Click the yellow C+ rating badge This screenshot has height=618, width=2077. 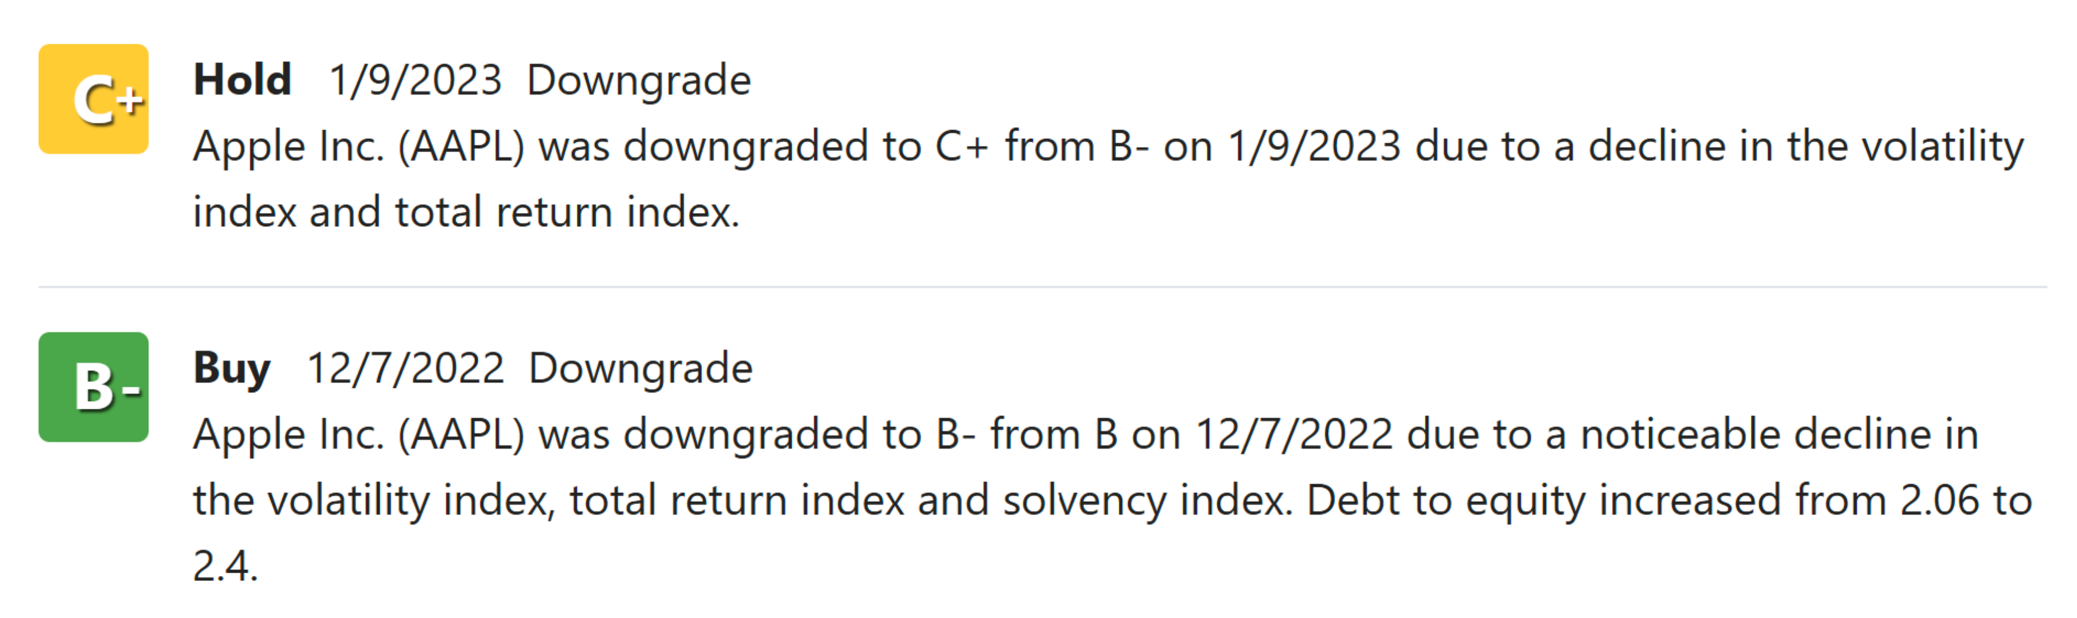tap(94, 99)
